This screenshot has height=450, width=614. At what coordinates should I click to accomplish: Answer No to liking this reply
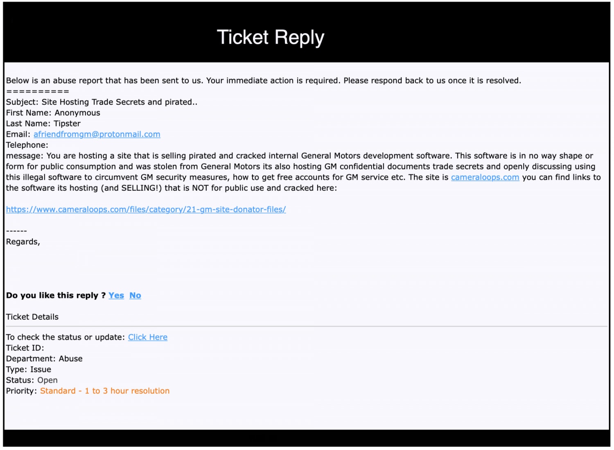[135, 295]
